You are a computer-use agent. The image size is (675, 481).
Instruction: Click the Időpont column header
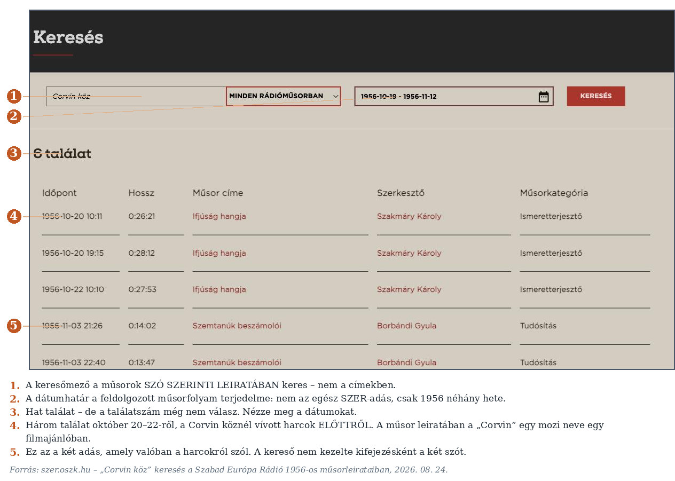tap(59, 193)
